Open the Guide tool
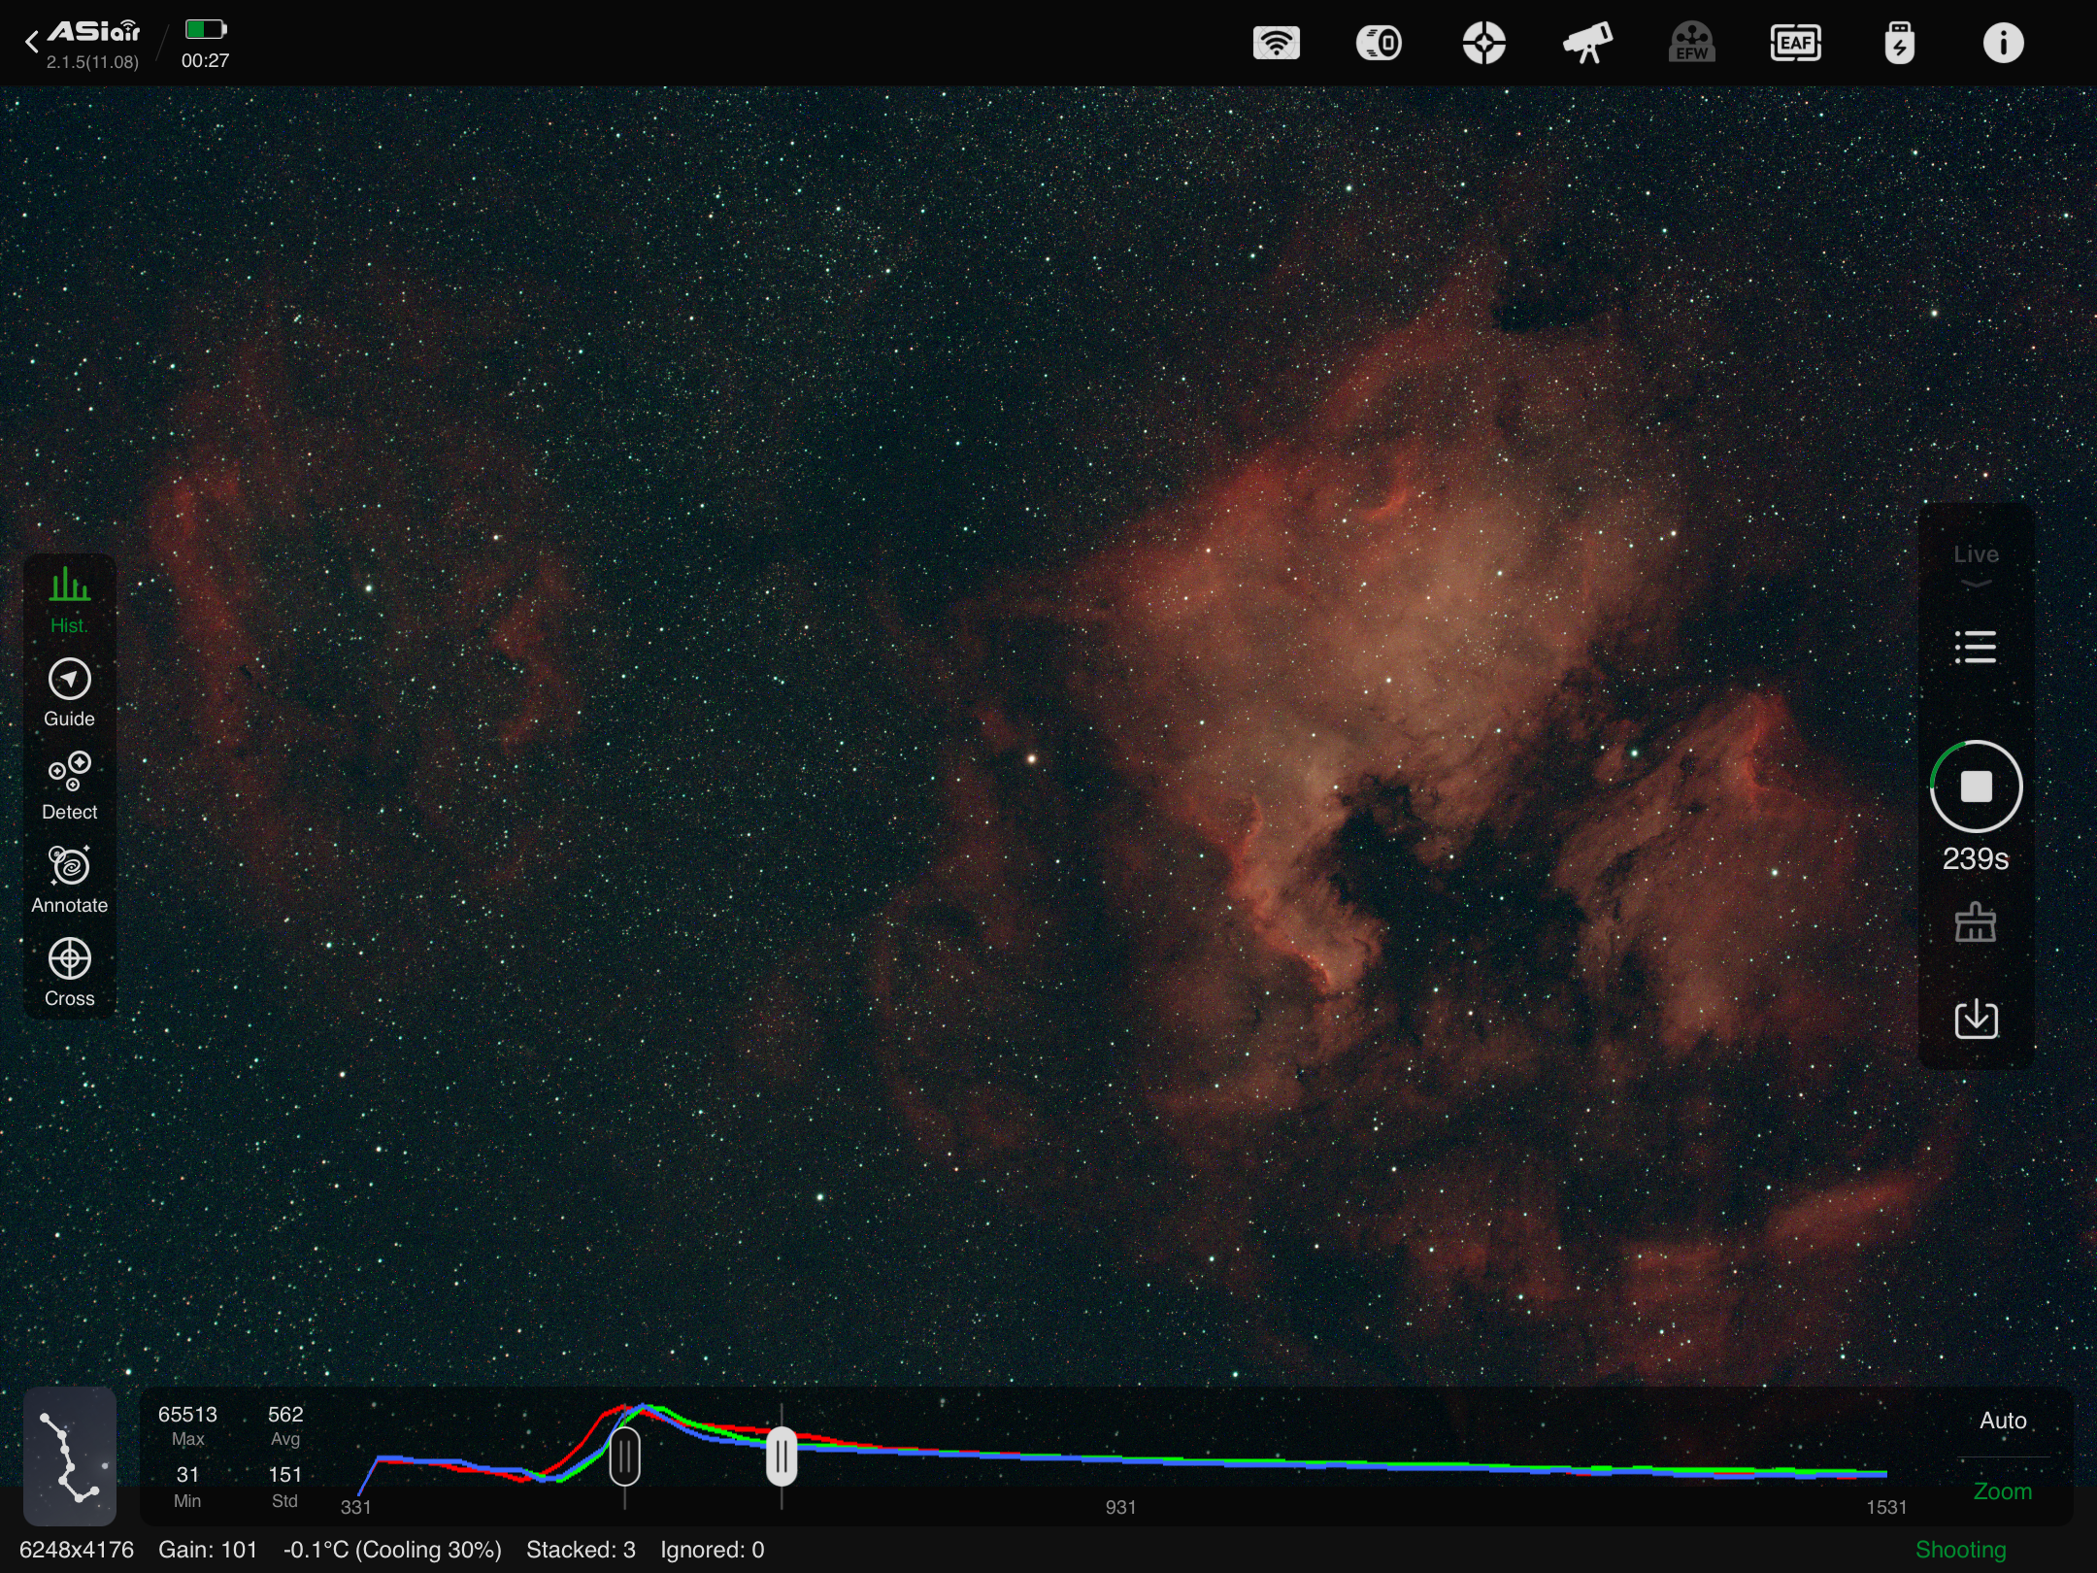 (69, 693)
